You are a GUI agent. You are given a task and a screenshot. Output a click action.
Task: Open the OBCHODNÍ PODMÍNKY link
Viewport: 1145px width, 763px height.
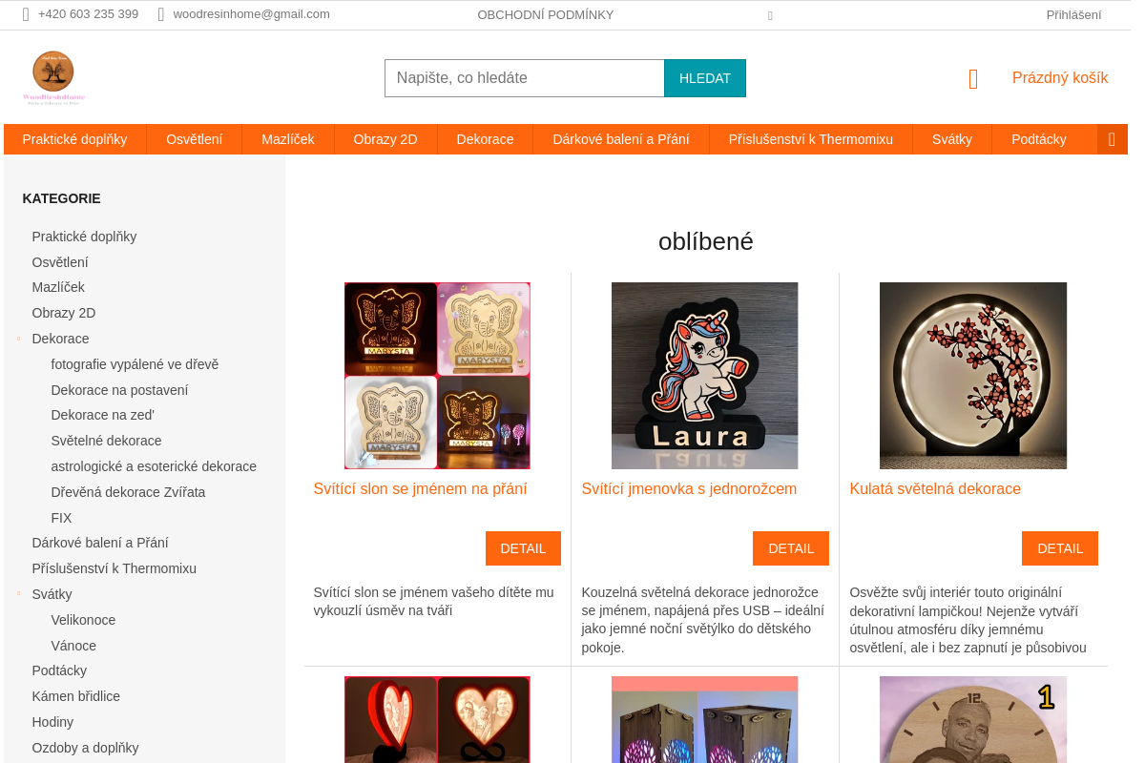pos(546,15)
